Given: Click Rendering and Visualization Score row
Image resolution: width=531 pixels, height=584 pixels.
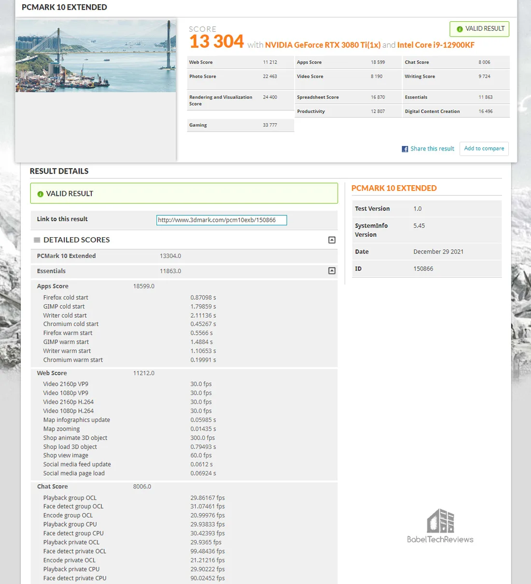Looking at the screenshot, I should 240,100.
